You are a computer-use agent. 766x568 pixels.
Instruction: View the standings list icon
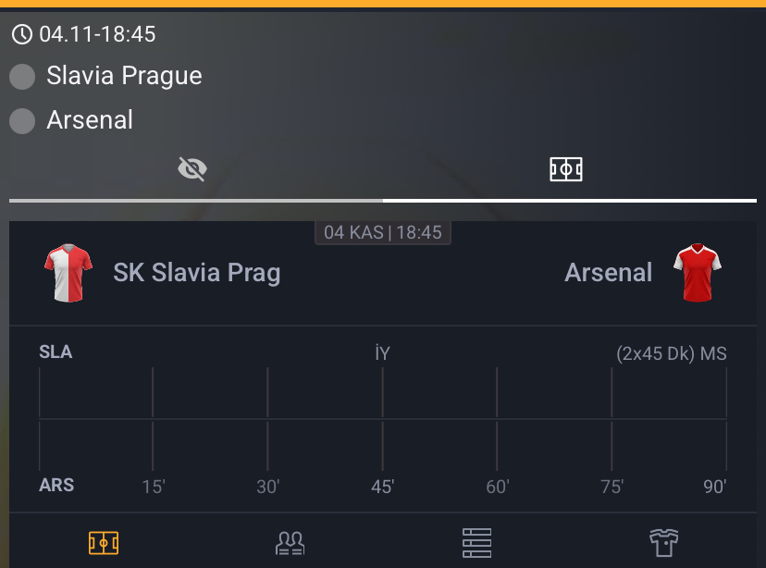click(476, 545)
